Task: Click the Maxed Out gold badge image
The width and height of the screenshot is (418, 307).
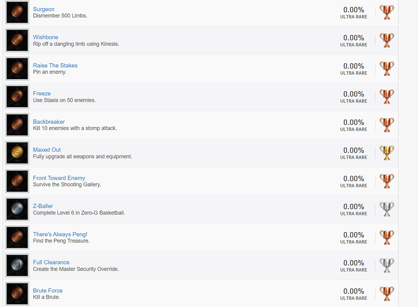Action: [17, 153]
